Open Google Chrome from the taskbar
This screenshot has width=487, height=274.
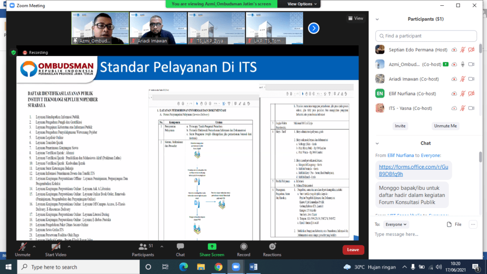tap(218, 267)
